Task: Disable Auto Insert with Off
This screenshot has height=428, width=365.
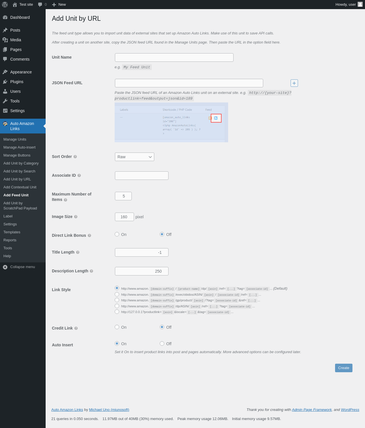Action: 162,343
